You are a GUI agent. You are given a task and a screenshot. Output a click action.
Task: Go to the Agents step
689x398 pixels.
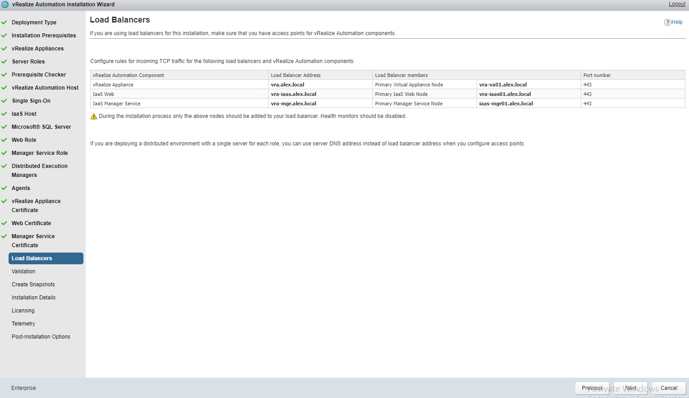point(21,188)
